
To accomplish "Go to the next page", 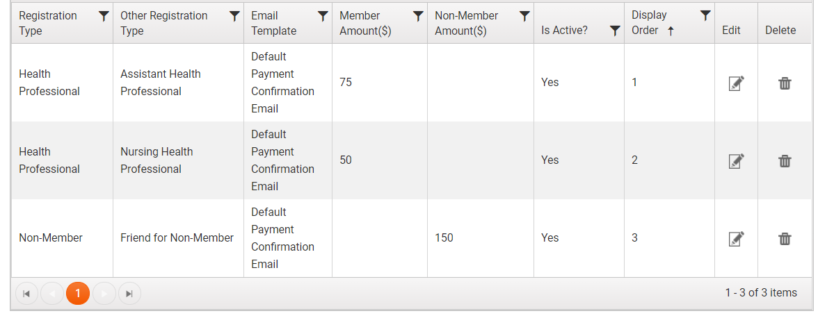I will tap(104, 294).
